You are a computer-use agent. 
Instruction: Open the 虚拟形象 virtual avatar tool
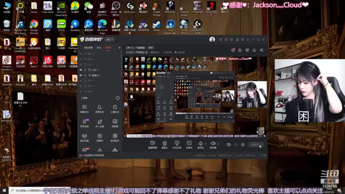[x=84, y=138]
